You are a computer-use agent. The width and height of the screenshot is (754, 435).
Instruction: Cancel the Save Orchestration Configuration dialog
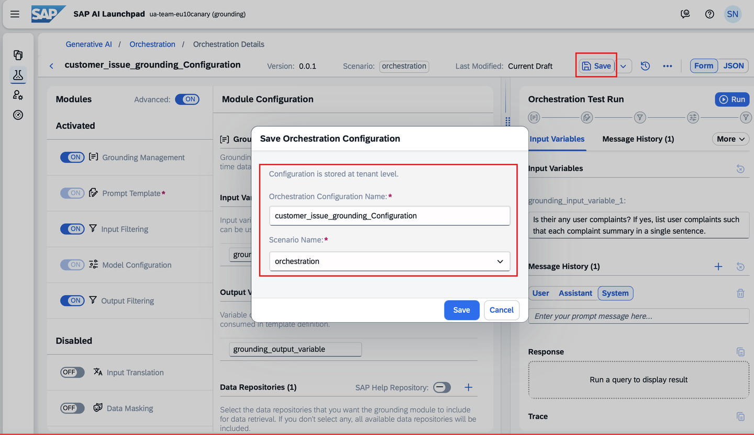pyautogui.click(x=502, y=310)
